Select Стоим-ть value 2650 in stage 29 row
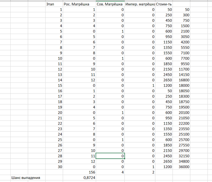This screenshot has height=182, width=212. 164,161
